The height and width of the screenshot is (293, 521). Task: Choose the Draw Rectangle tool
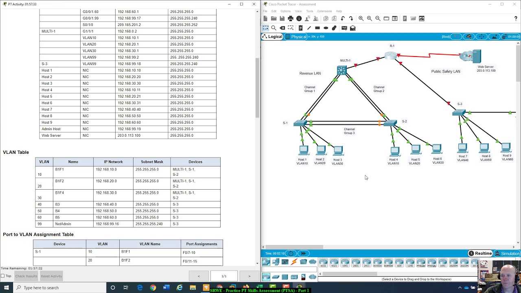(317, 28)
